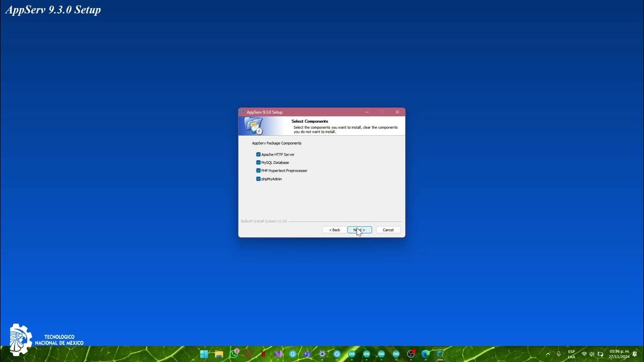Open OBS Studio from the taskbar
This screenshot has height=362, width=644.
pos(411,354)
